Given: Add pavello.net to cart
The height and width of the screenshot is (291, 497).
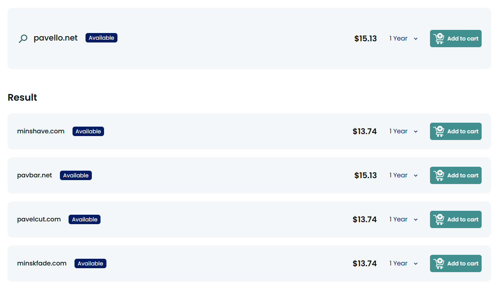Looking at the screenshot, I should tap(462, 39).
